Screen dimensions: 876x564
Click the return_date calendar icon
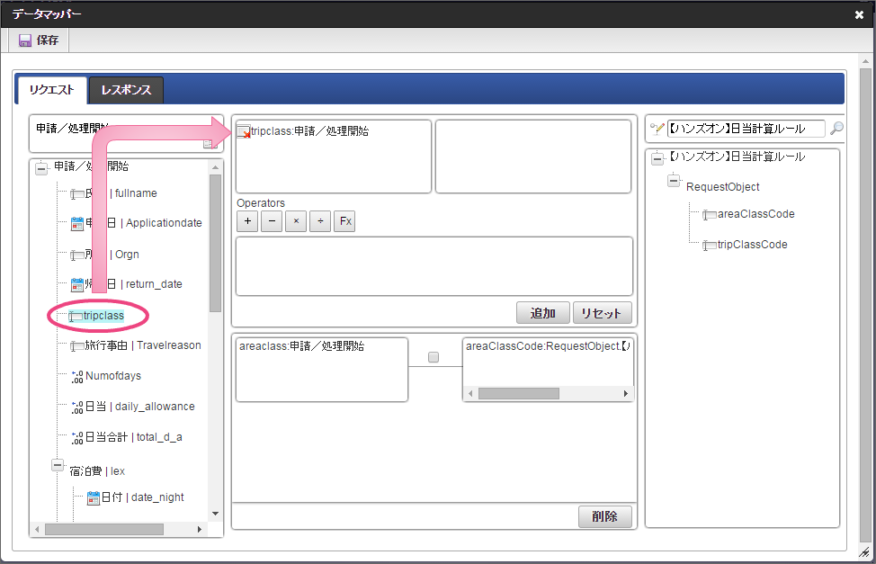pyautogui.click(x=76, y=284)
